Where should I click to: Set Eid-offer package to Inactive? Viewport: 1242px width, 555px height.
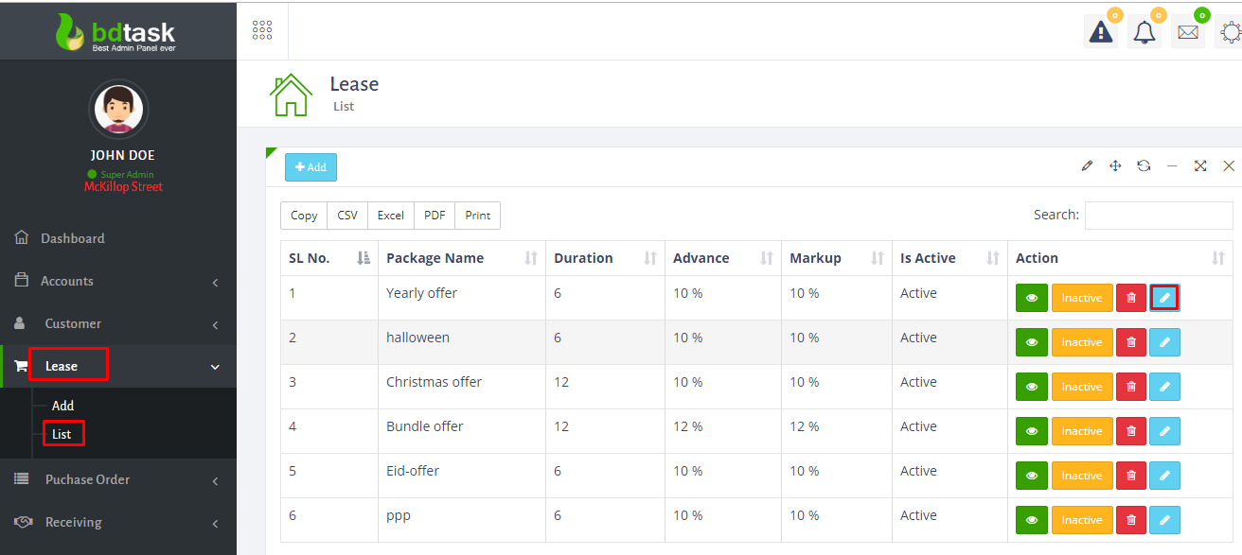click(1081, 476)
